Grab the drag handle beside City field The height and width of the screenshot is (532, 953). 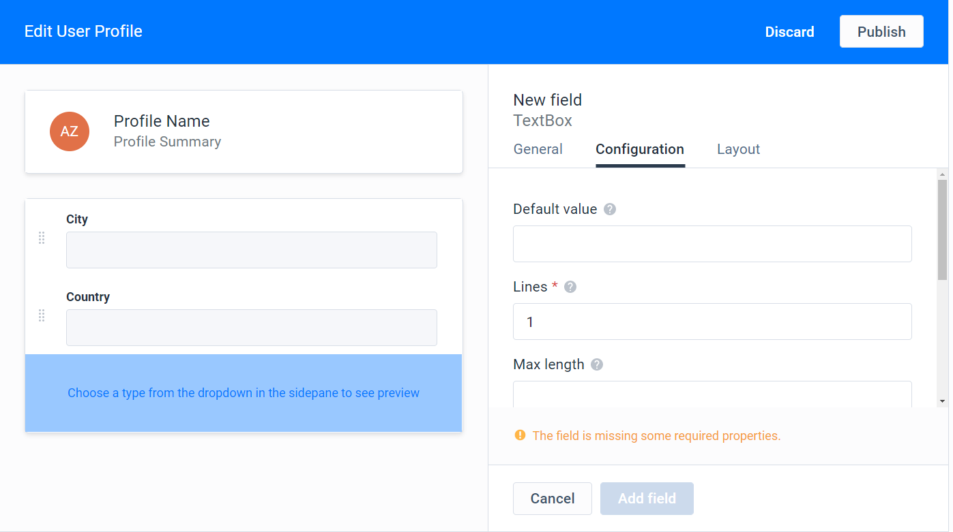42,238
